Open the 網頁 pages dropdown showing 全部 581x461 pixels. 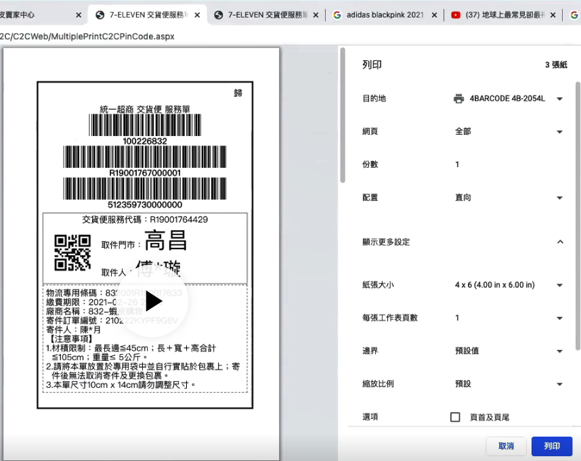point(508,131)
